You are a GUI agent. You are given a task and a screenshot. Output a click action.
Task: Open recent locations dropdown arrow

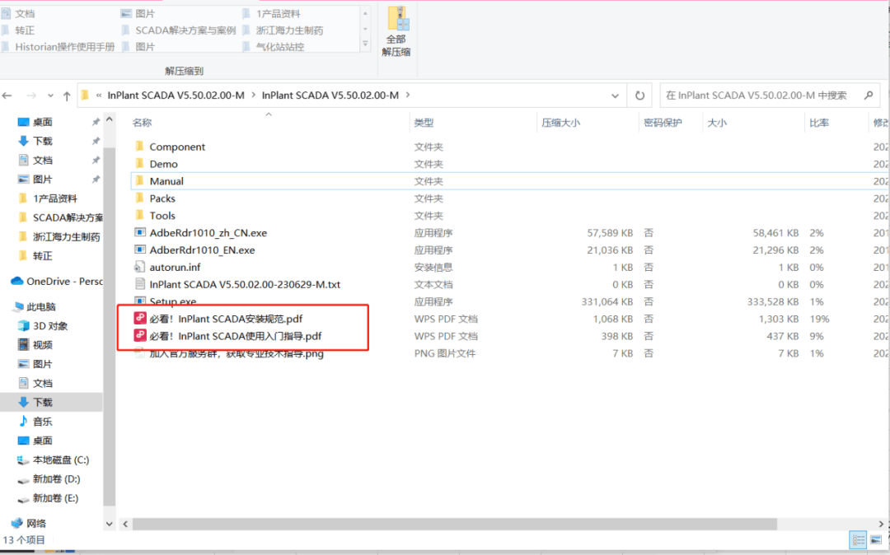(50, 96)
